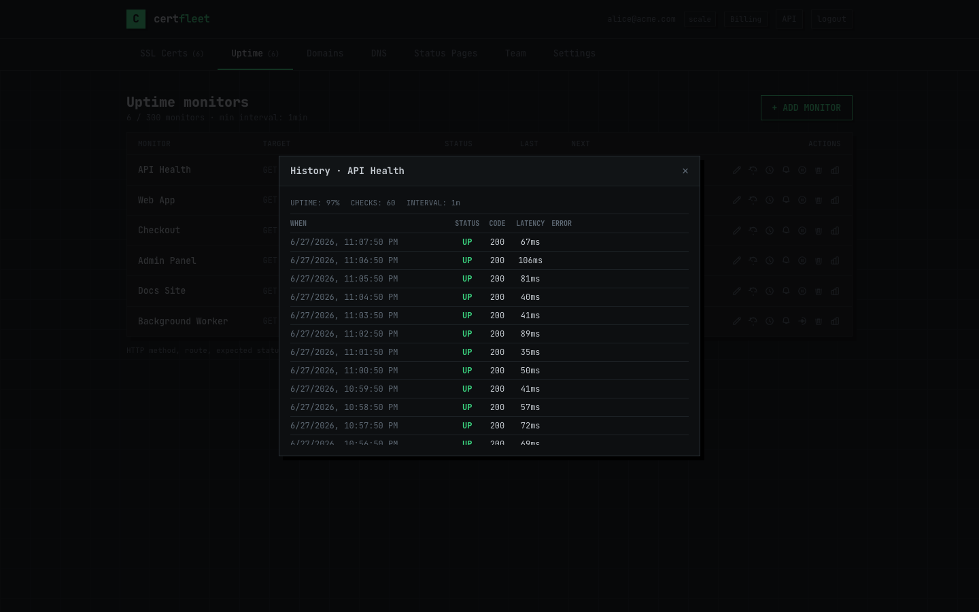979x612 pixels.
Task: Edit the Checkout monitor
Action: point(737,231)
